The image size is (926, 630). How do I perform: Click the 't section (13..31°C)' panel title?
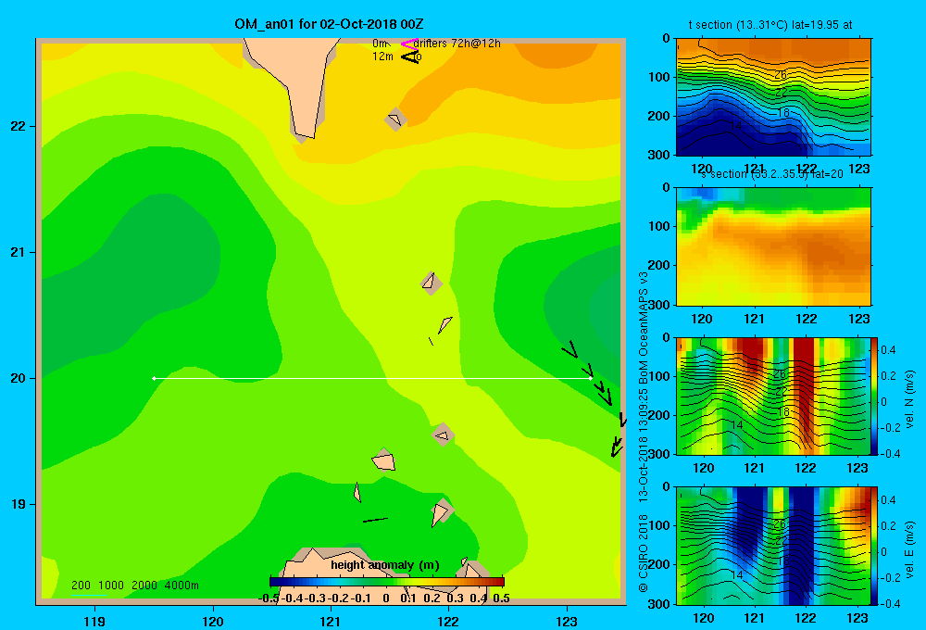coord(770,25)
